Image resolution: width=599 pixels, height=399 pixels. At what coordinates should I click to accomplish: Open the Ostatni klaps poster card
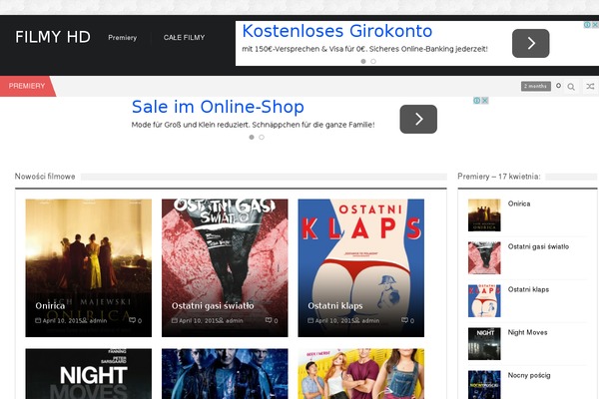click(361, 267)
